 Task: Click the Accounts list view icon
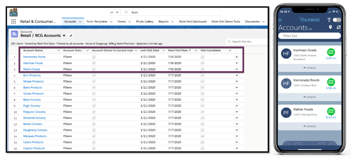click(x=15, y=34)
